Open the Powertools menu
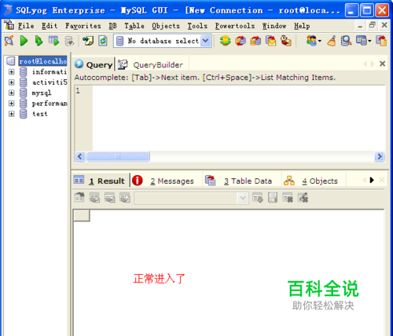Screen dimensions: 393x336 [235, 26]
